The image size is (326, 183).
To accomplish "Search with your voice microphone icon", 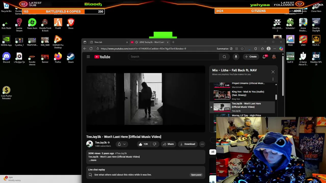I will [x=236, y=57].
